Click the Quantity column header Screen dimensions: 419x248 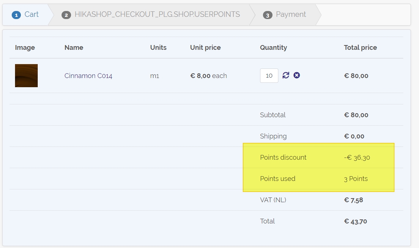tap(273, 48)
